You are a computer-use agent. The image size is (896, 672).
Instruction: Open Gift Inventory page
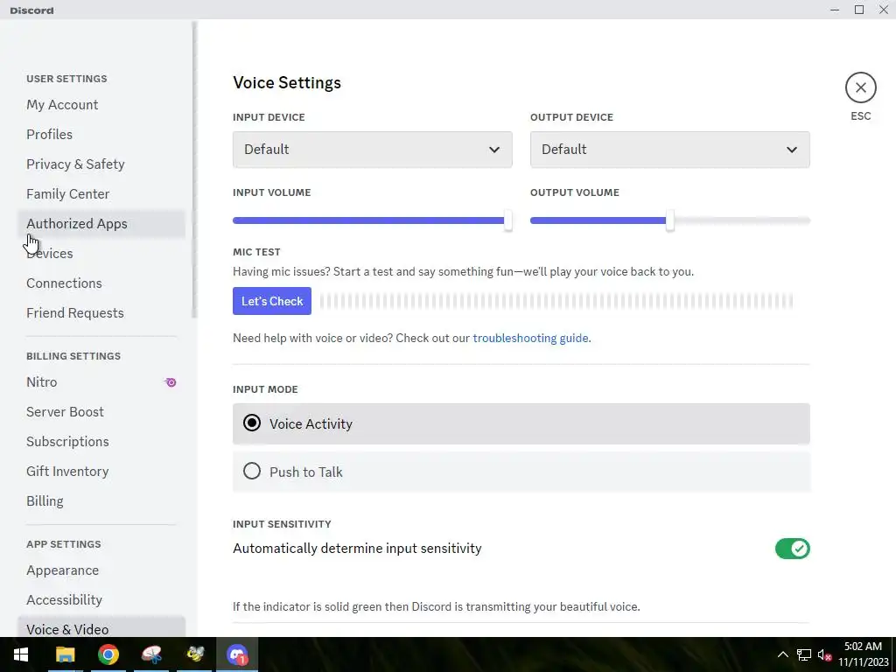pos(101,471)
